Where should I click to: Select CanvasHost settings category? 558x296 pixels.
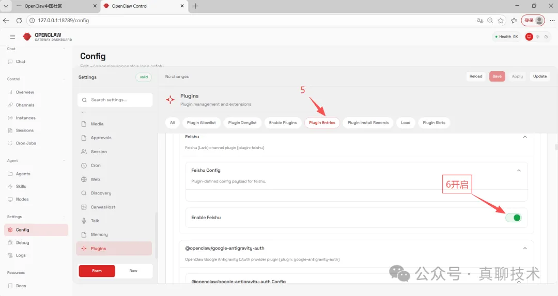click(103, 207)
